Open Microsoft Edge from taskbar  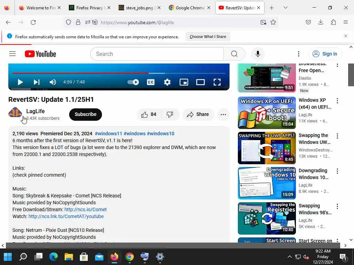pyautogui.click(x=54, y=257)
